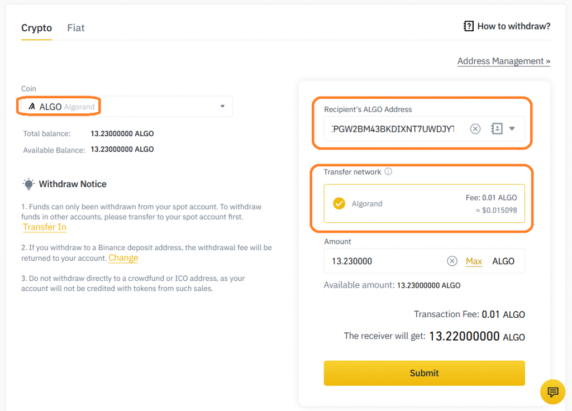Click inside the Amount input field

385,261
